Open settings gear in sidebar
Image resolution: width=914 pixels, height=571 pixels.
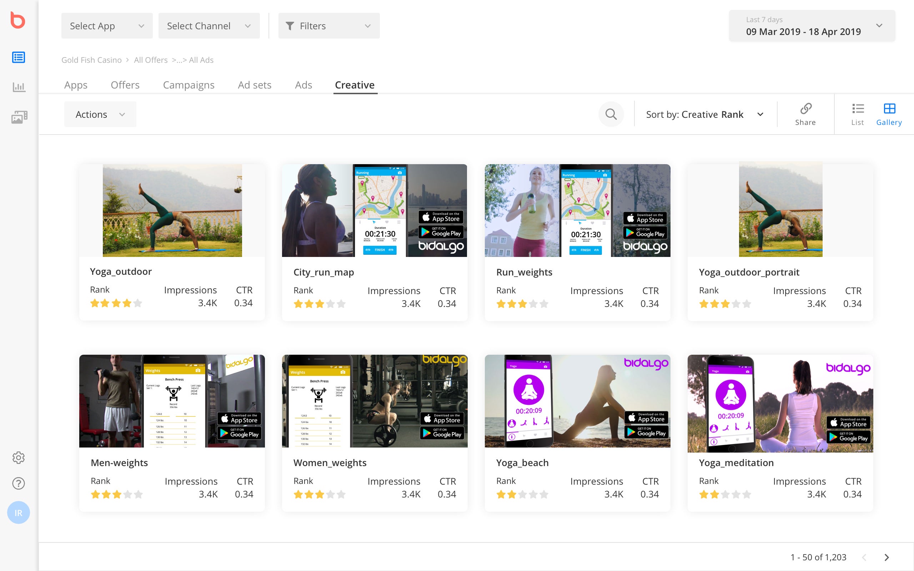coord(19,457)
